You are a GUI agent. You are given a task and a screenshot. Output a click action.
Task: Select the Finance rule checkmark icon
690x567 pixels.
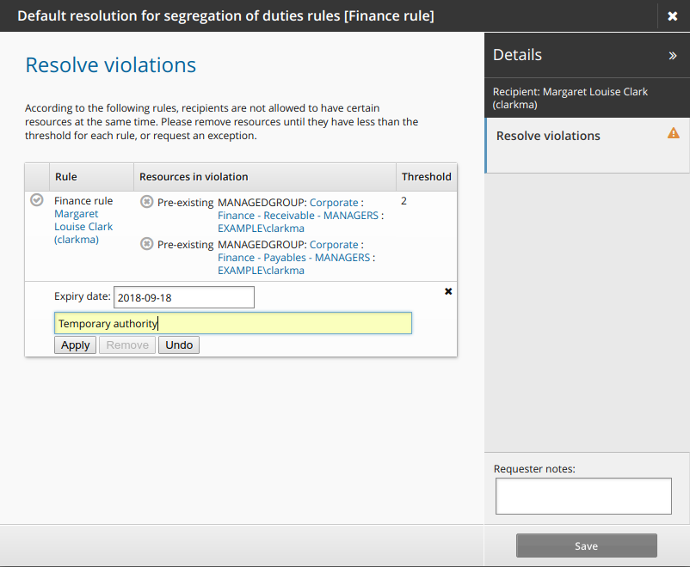[x=36, y=200]
